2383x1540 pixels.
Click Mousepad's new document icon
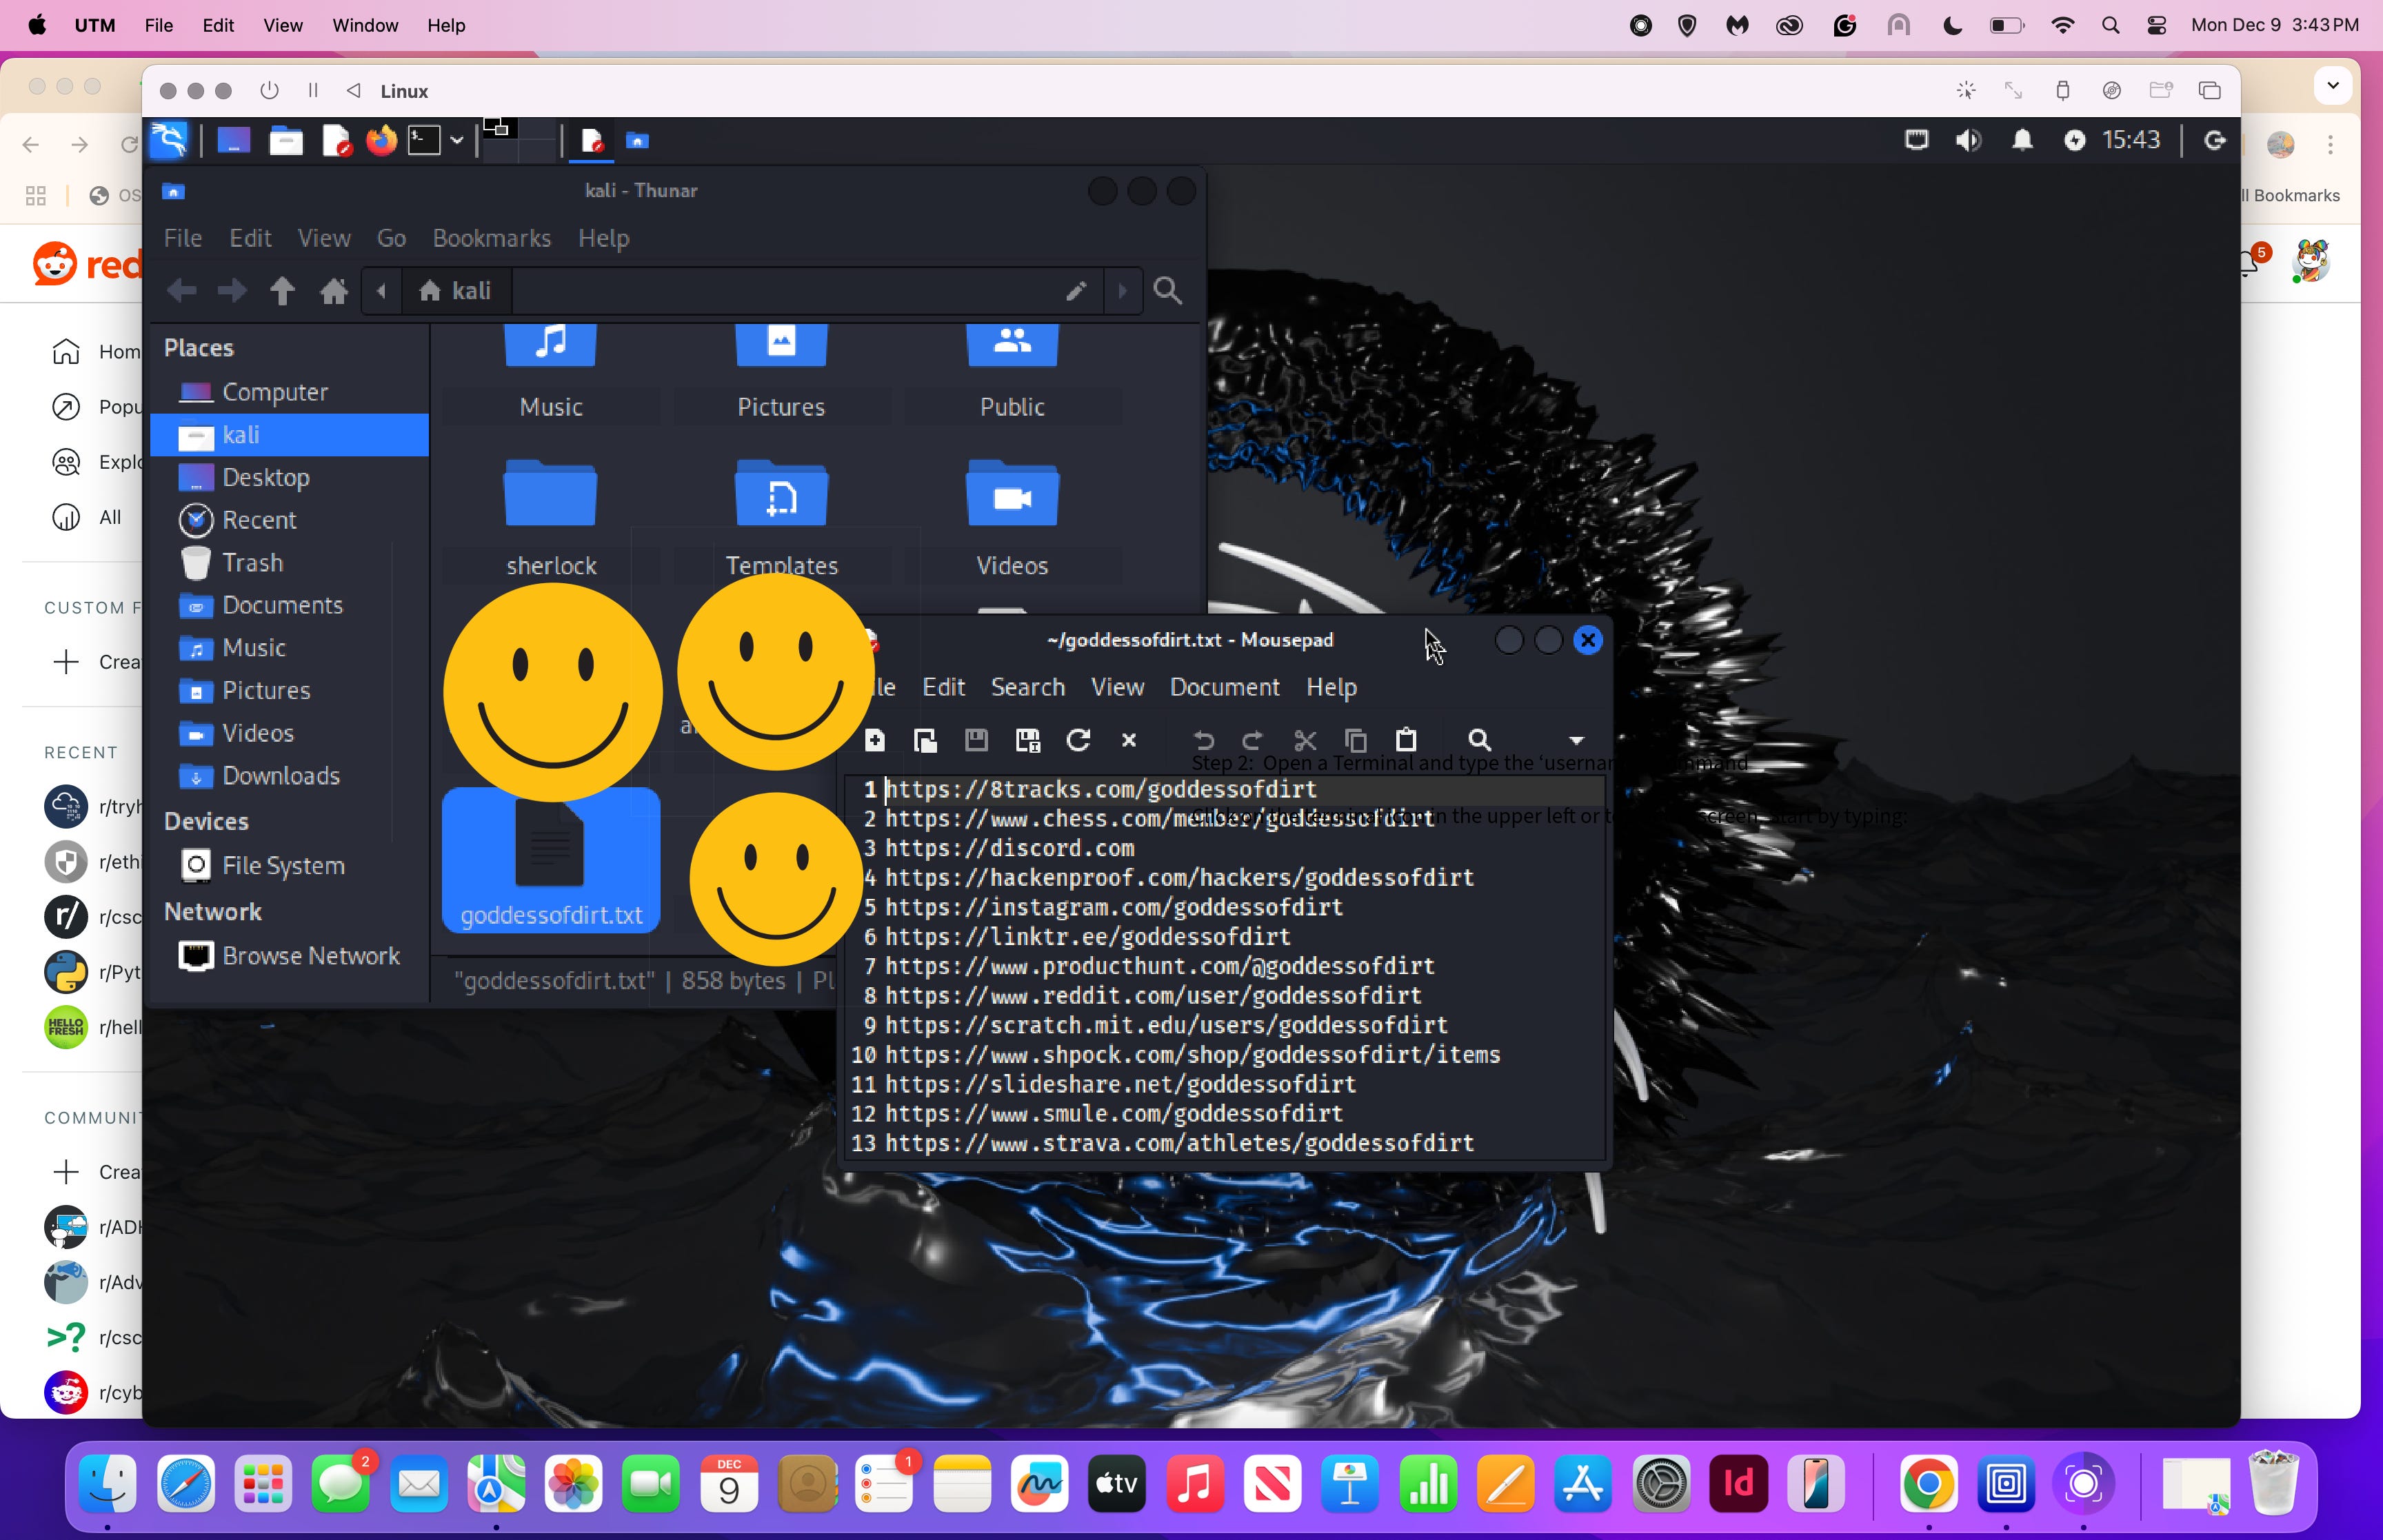tap(875, 740)
